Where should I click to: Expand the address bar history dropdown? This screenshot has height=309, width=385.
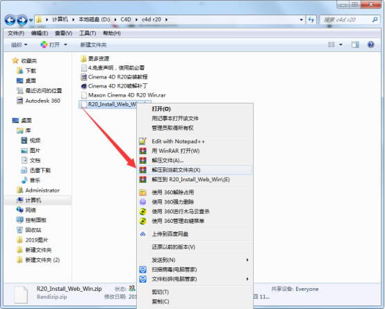point(302,19)
